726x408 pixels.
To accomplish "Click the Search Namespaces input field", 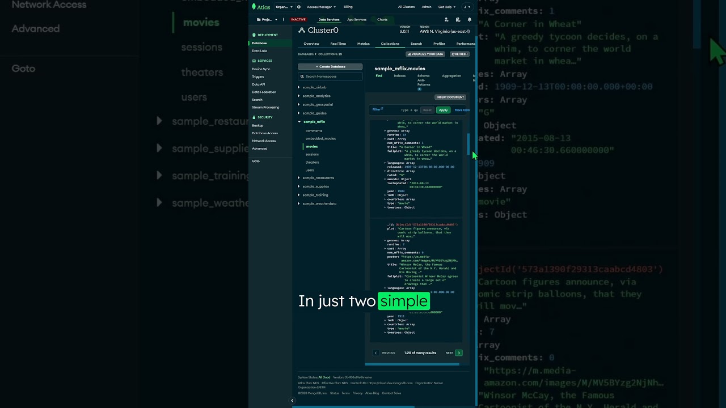I will point(330,76).
